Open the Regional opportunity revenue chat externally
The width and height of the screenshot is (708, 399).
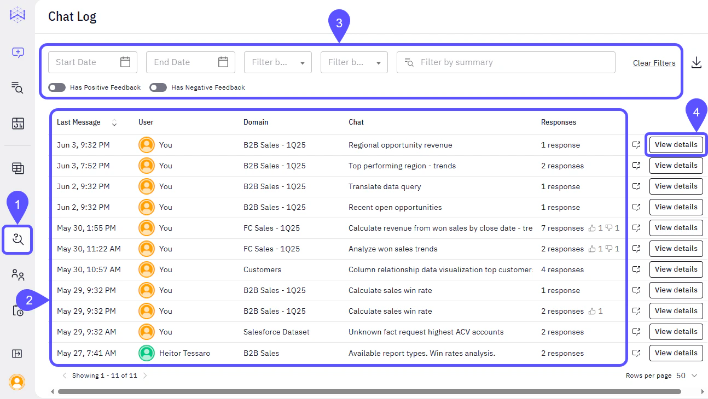click(636, 144)
